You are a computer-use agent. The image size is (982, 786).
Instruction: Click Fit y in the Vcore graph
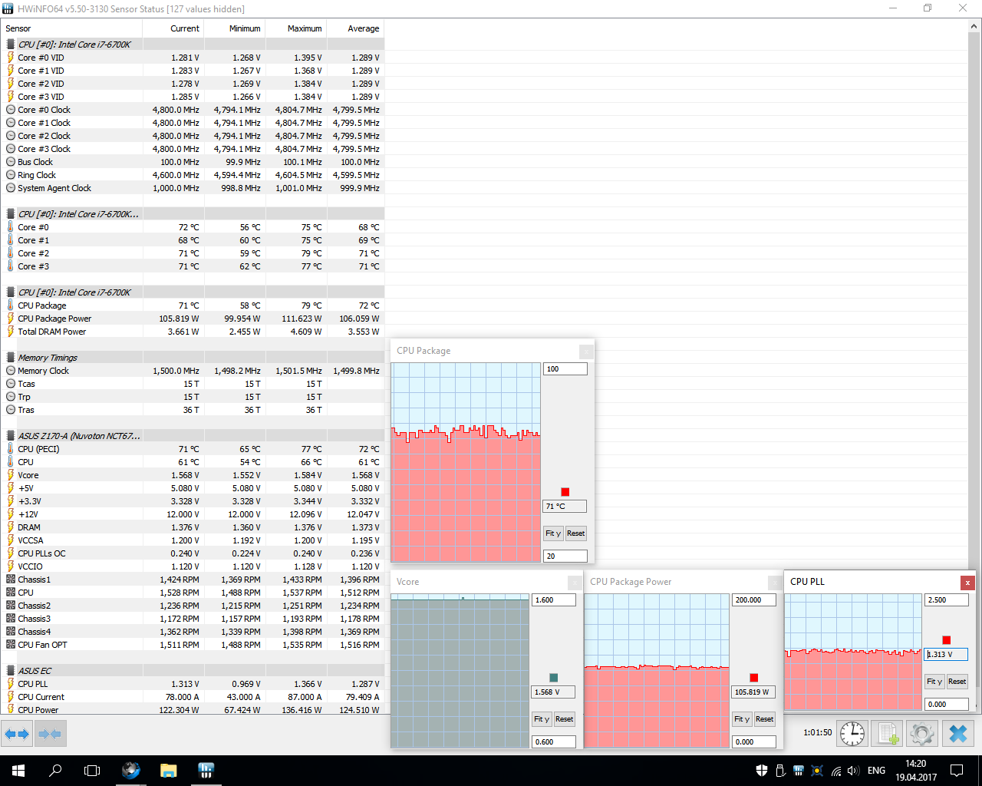(542, 719)
